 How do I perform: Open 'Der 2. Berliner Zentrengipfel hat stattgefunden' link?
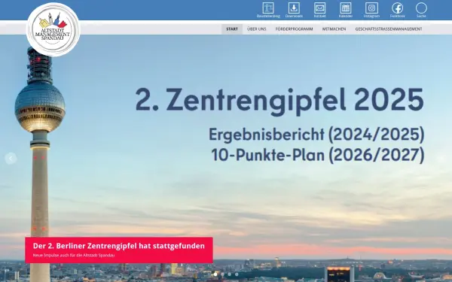pyautogui.click(x=119, y=246)
